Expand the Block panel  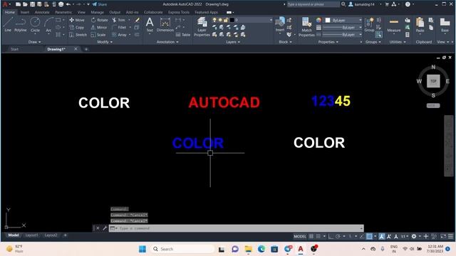coord(285,42)
